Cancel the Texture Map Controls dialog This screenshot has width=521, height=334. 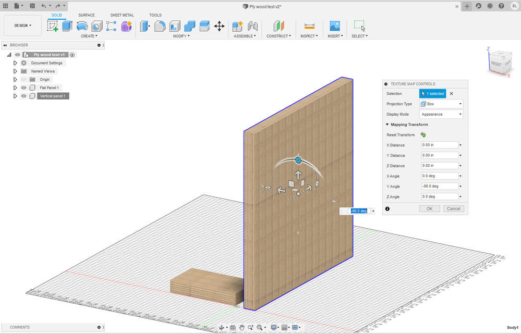454,209
